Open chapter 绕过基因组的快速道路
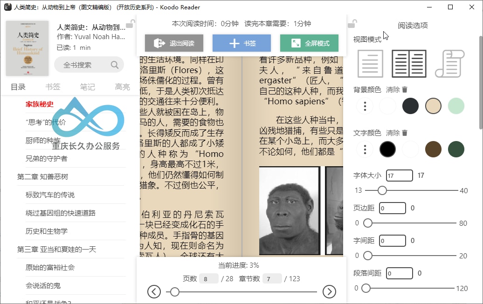 click(x=61, y=213)
